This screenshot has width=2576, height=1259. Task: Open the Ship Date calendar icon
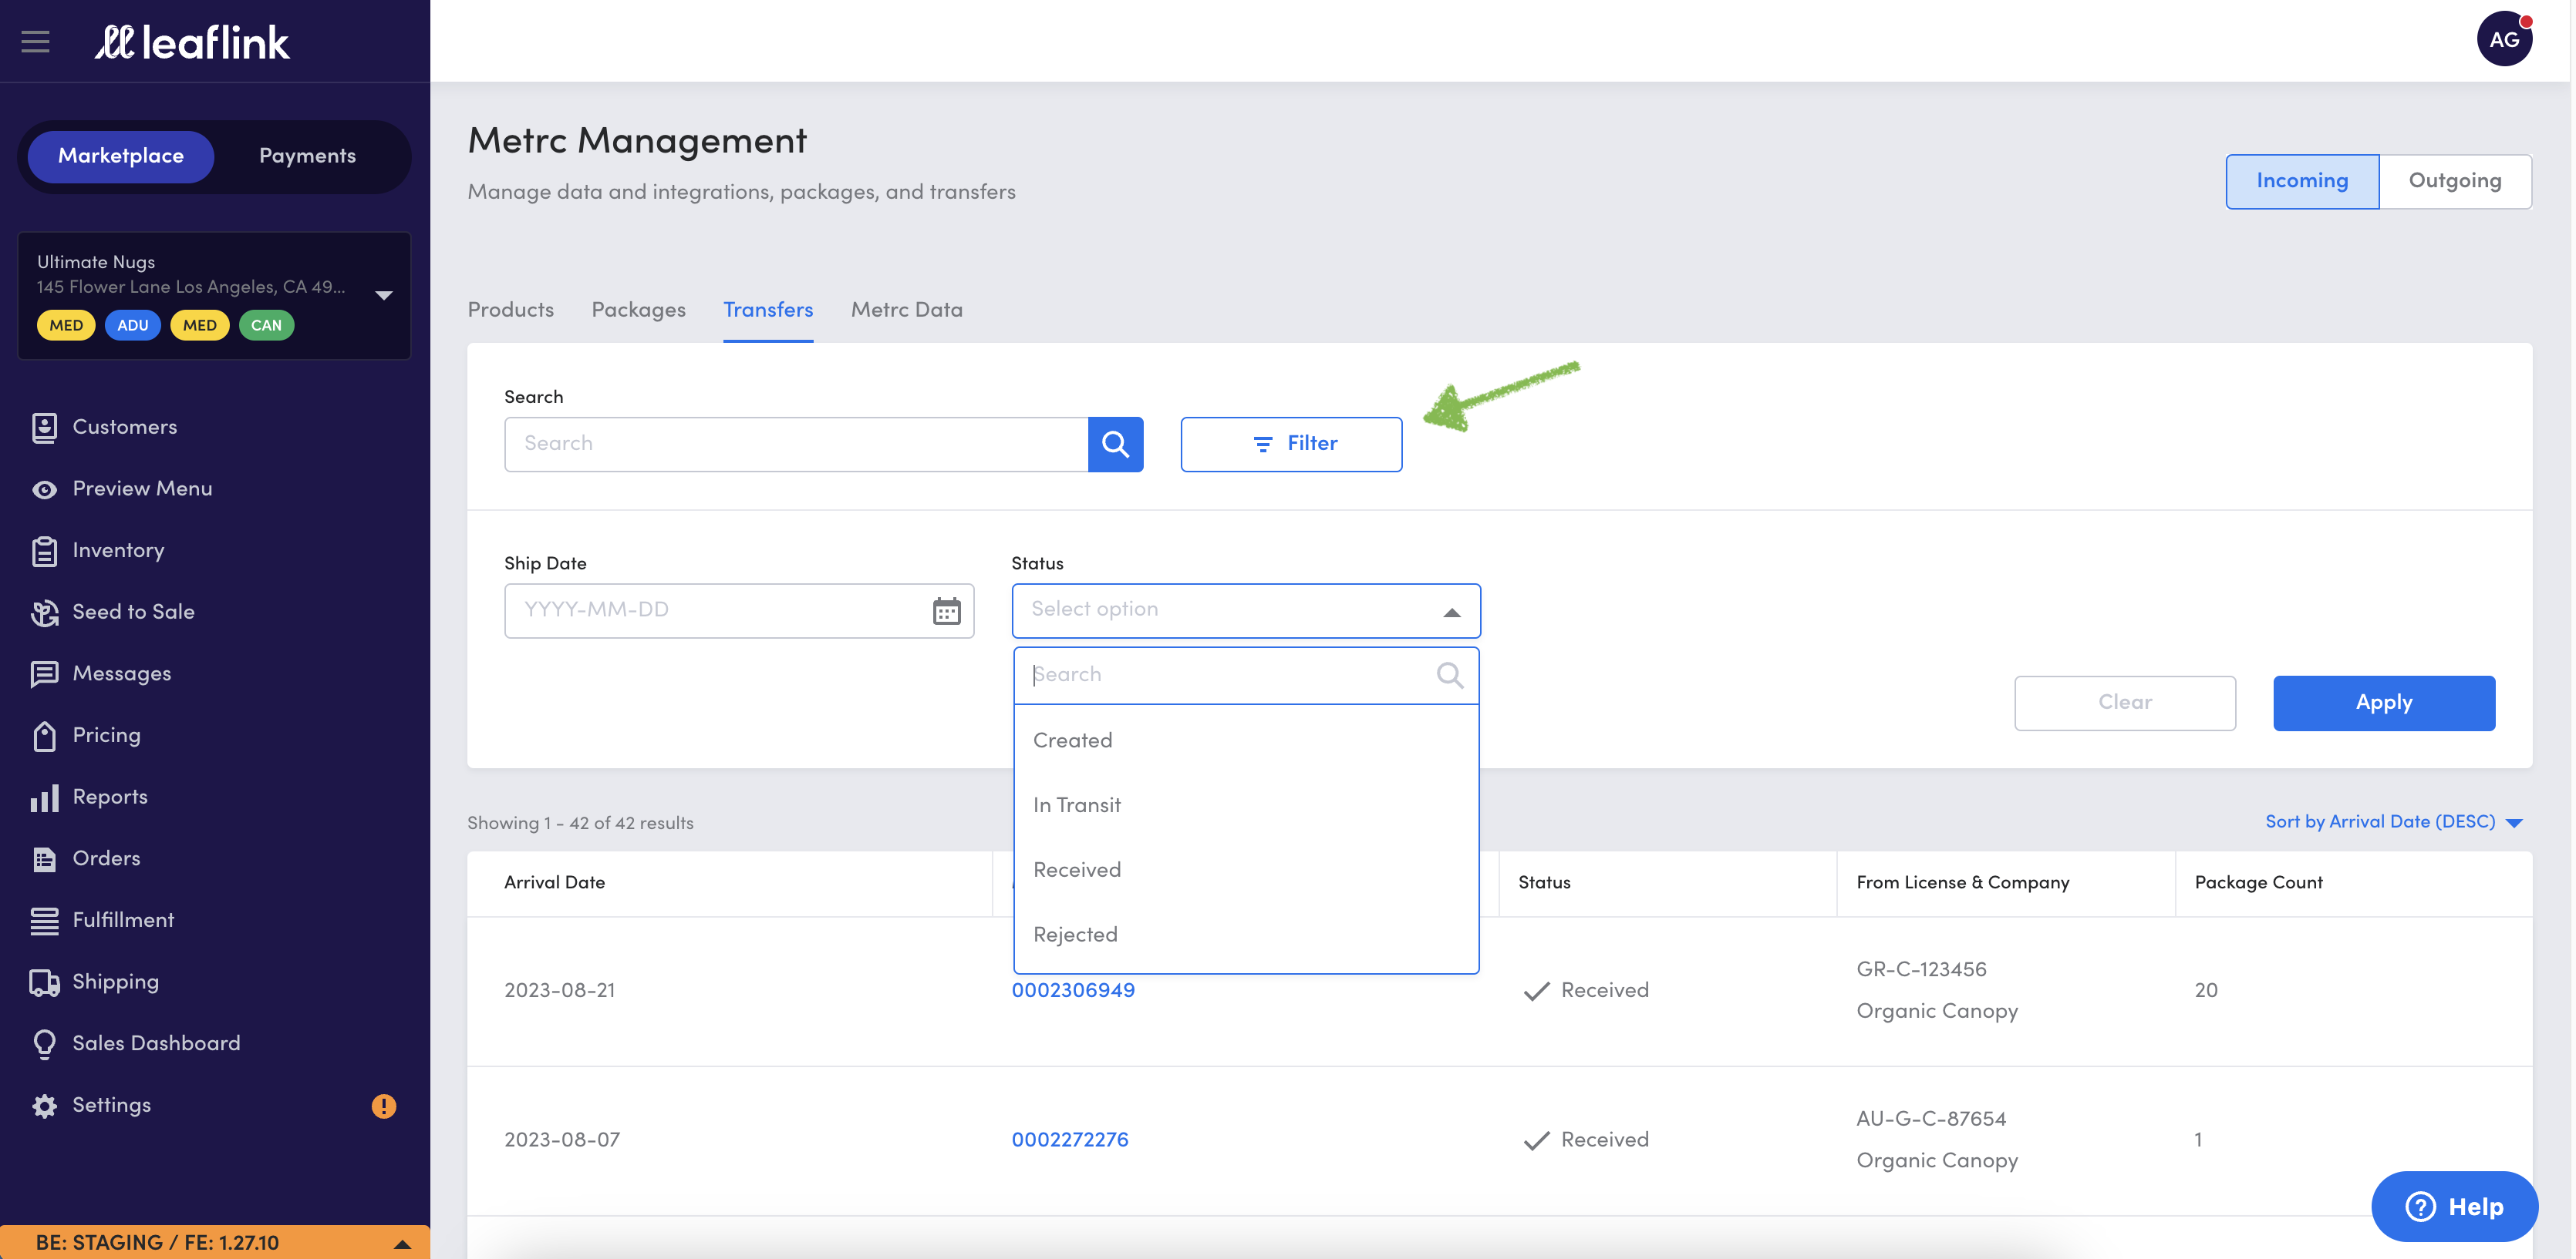946,610
